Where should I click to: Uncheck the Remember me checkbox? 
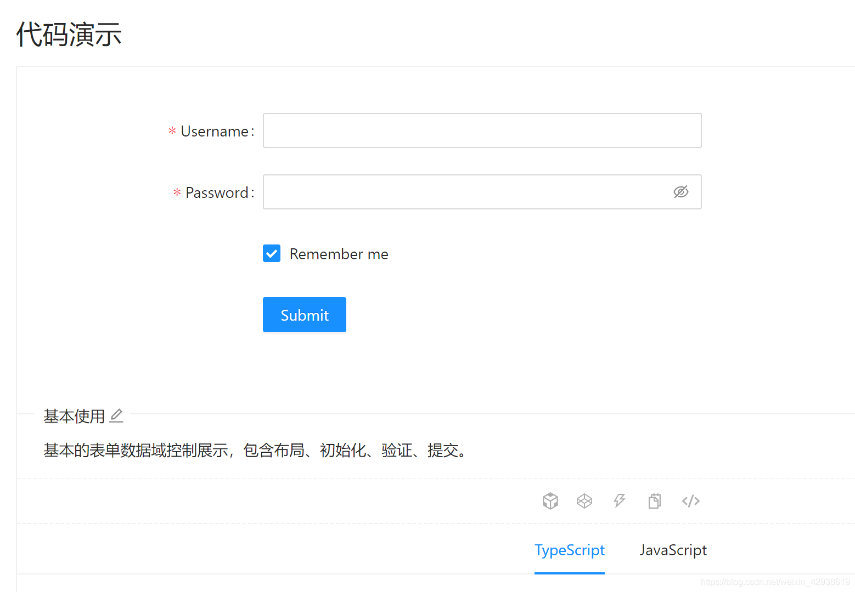(272, 253)
